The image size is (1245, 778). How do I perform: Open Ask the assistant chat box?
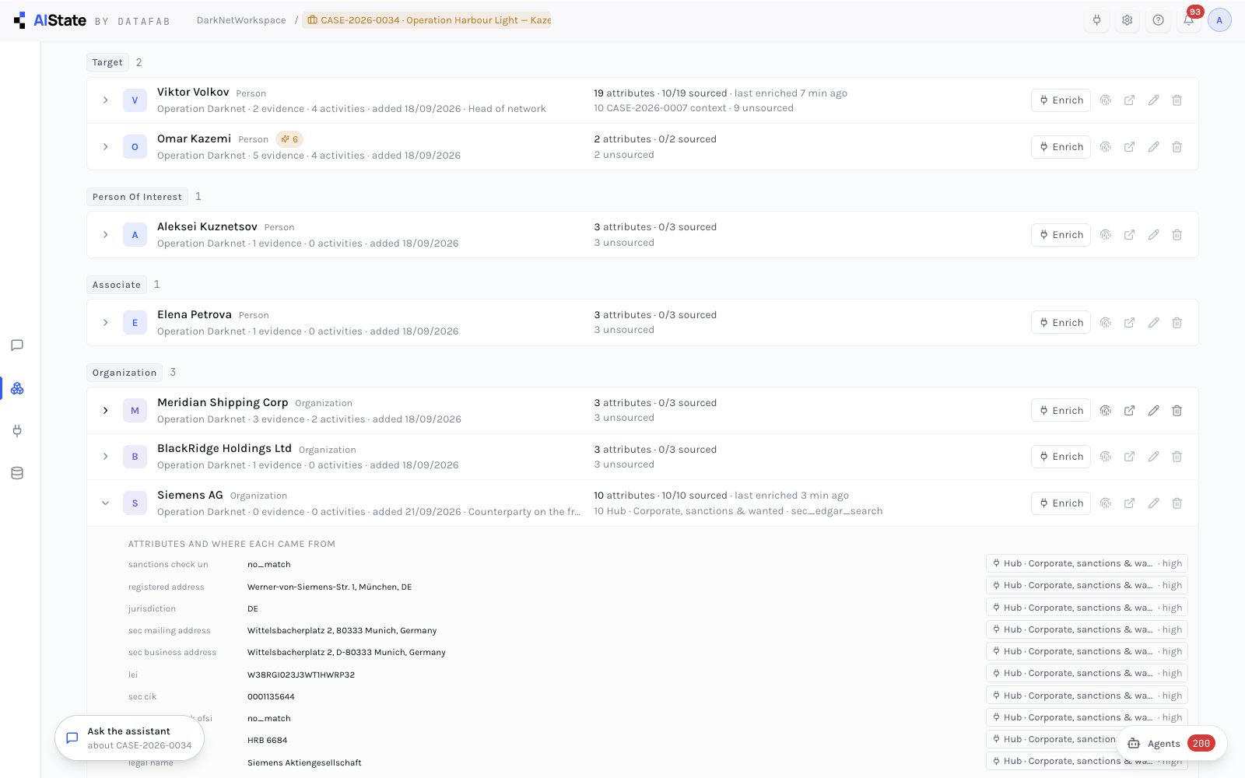pyautogui.click(x=130, y=738)
